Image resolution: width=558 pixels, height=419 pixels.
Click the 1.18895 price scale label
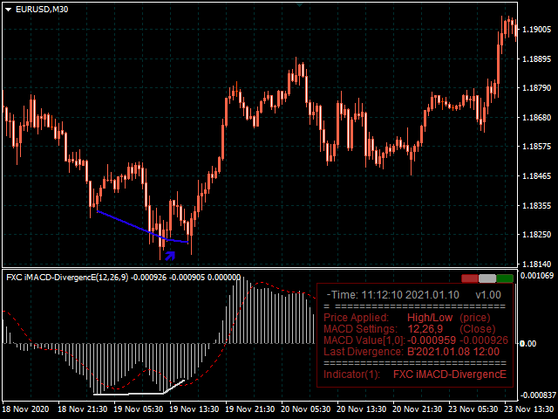tap(537, 58)
